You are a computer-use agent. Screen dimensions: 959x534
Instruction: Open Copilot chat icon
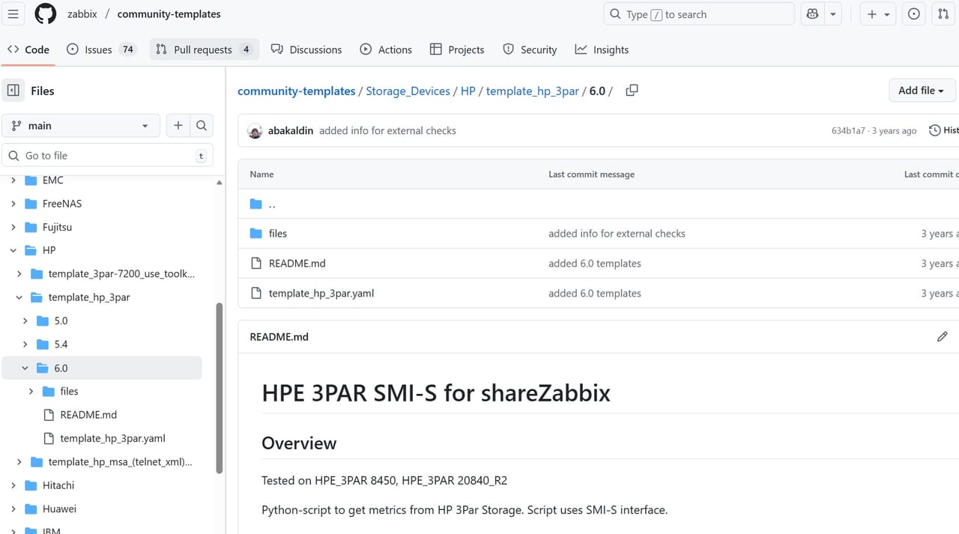tap(812, 14)
